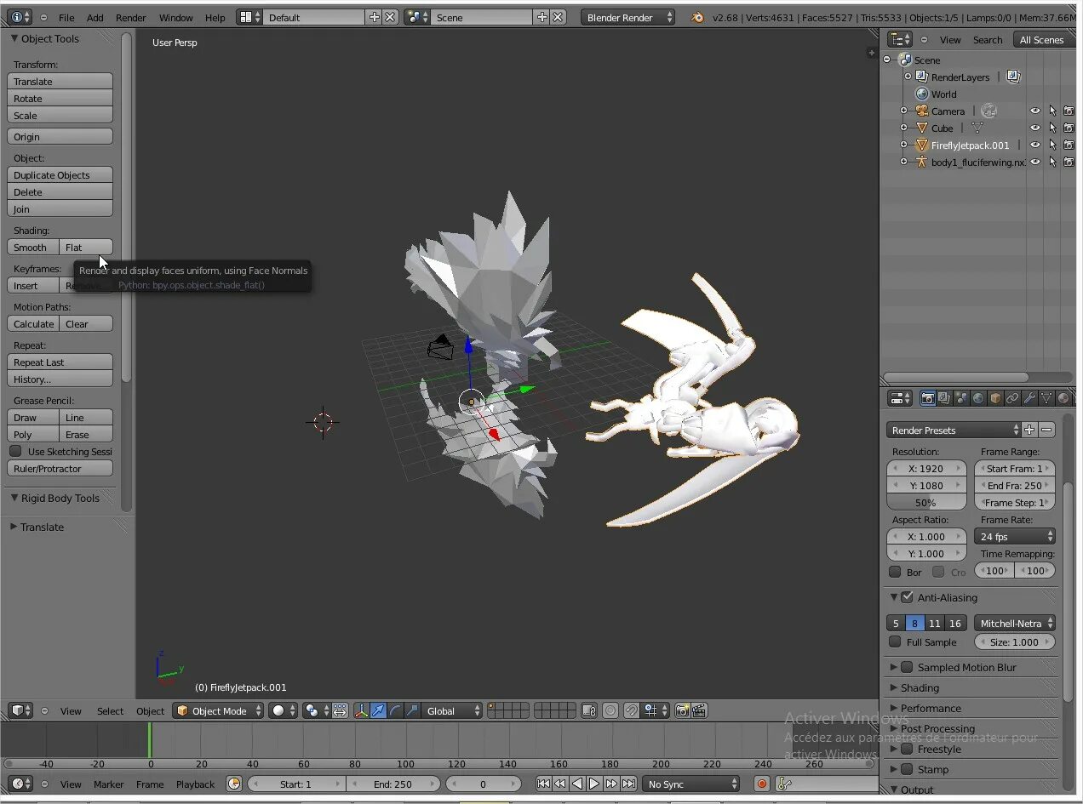Click the OpenGL render animation clapper icon
Screen dimensions: 1083x804
[699, 710]
